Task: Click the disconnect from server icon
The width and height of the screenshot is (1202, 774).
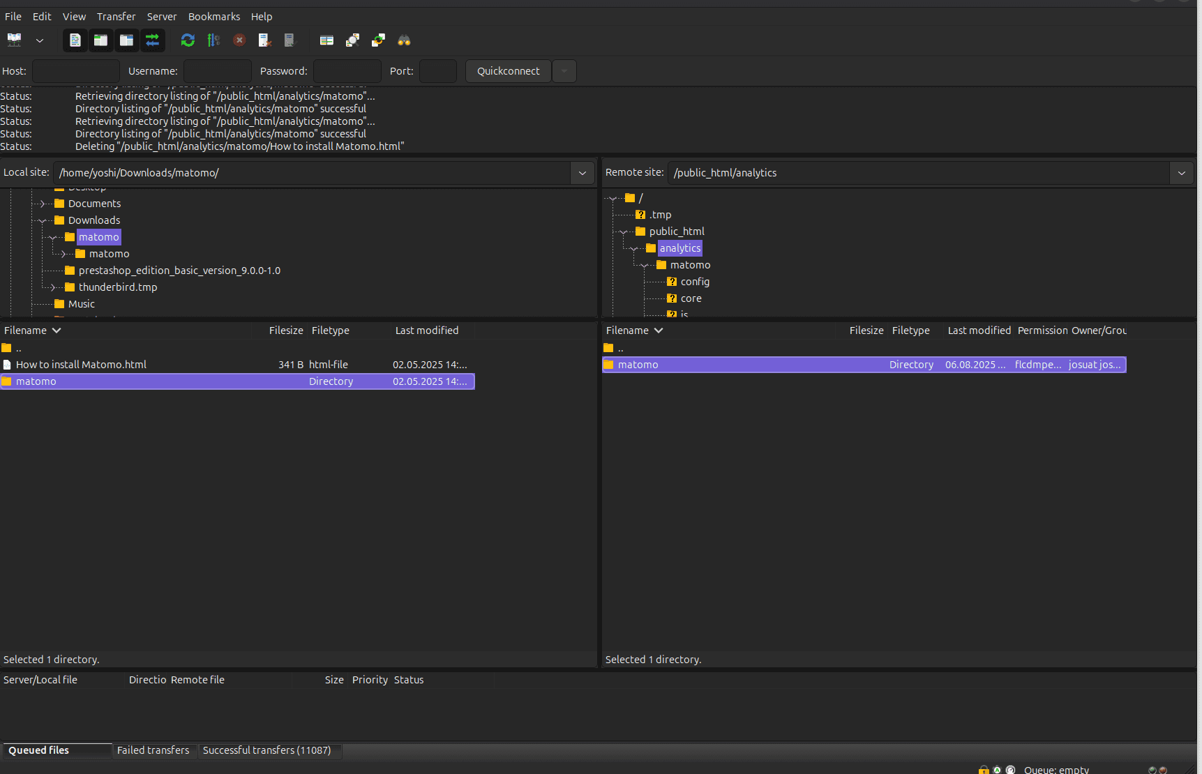Action: pyautogui.click(x=264, y=40)
